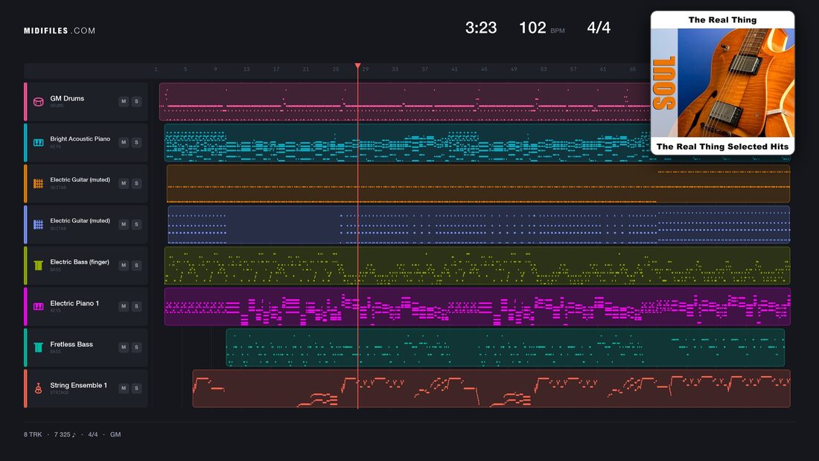The image size is (819, 461).
Task: Solo the Bright Acoustic Piano track
Action: pyautogui.click(x=136, y=142)
